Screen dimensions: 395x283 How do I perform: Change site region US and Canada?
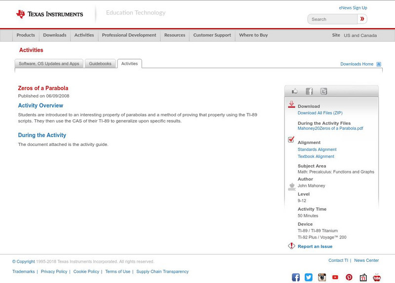tap(360, 35)
